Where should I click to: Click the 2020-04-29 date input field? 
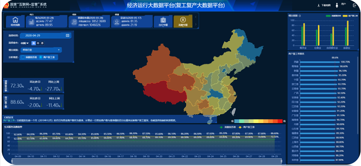45,36
